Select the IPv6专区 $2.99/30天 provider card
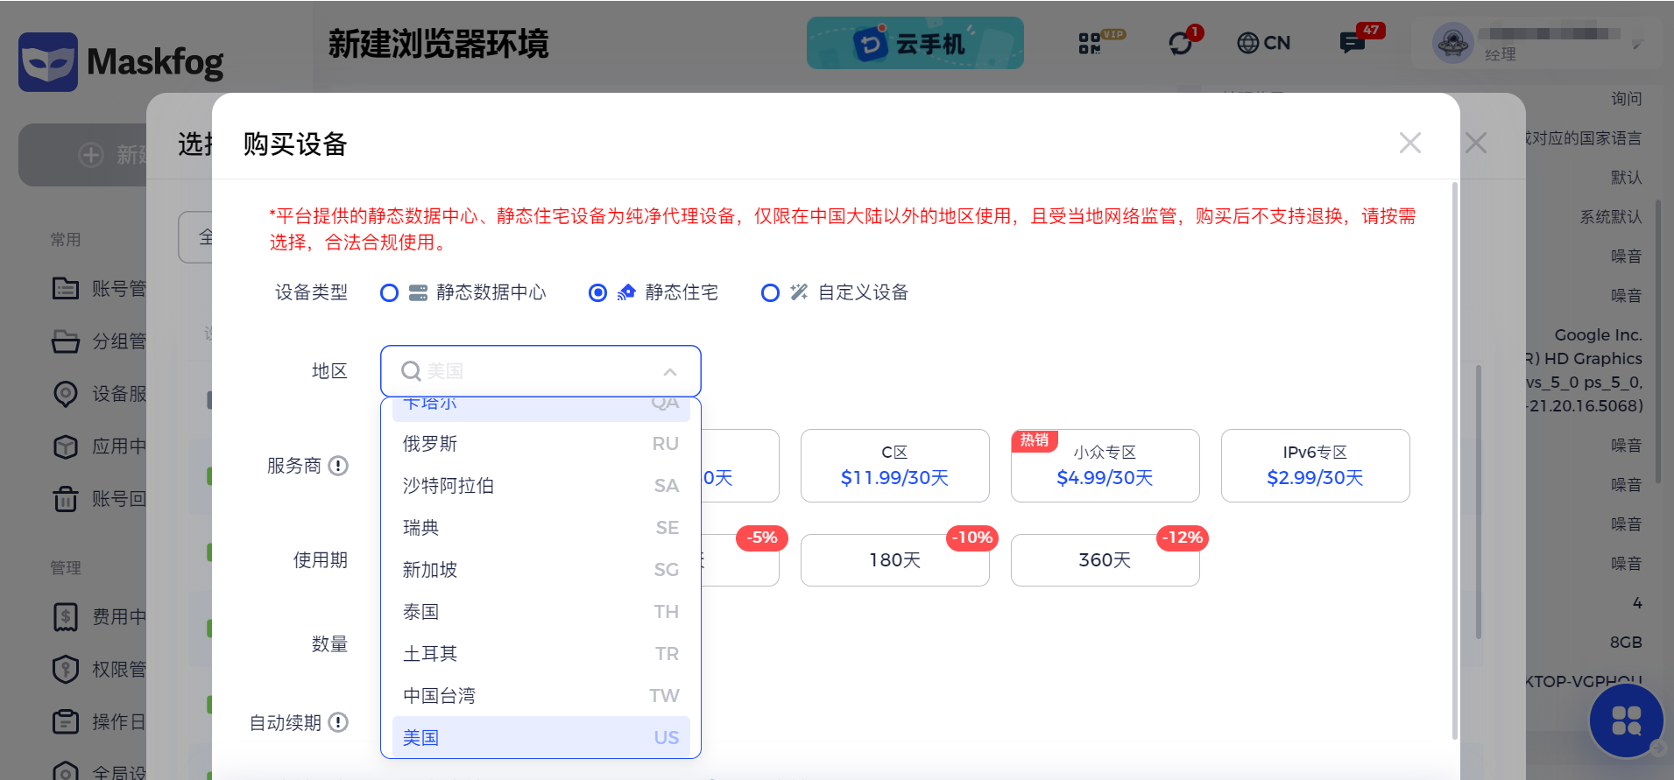Screen dimensions: 1674x780 coord(1315,466)
